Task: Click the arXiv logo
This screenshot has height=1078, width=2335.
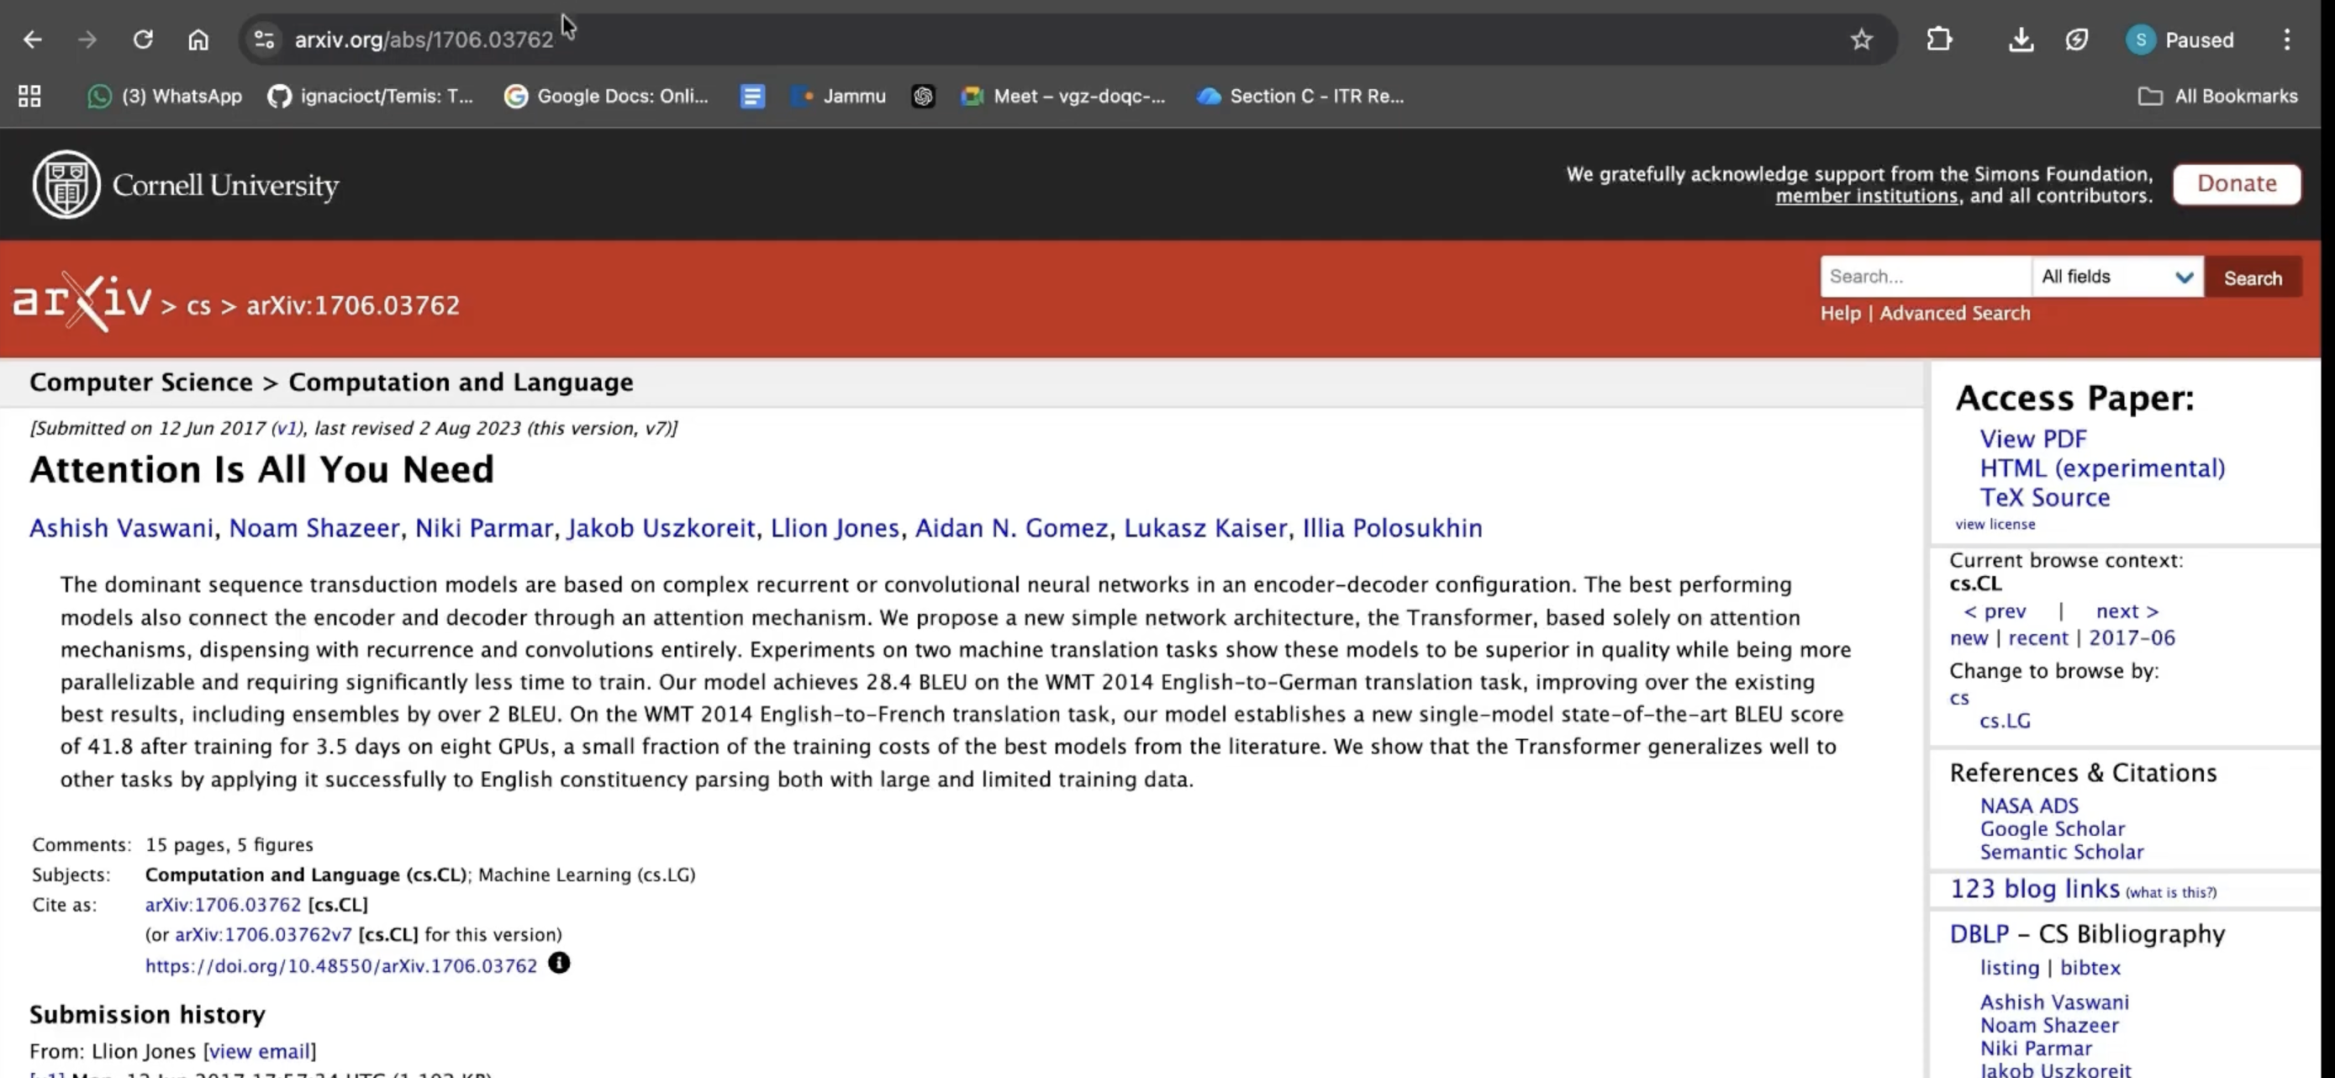Action: coord(82,301)
